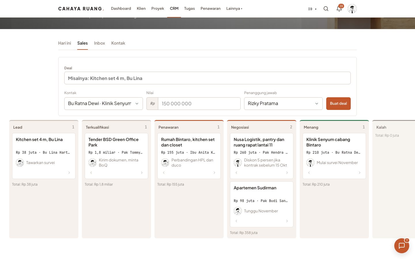This screenshot has height=259, width=415.
Task: Switch to the Hari ini tab
Action: click(65, 43)
